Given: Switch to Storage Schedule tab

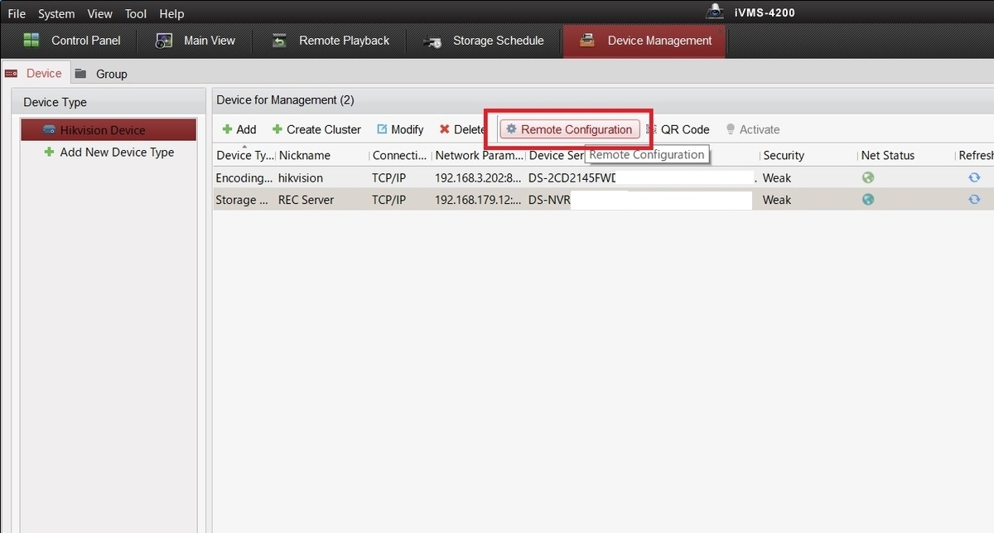Looking at the screenshot, I should [x=484, y=41].
